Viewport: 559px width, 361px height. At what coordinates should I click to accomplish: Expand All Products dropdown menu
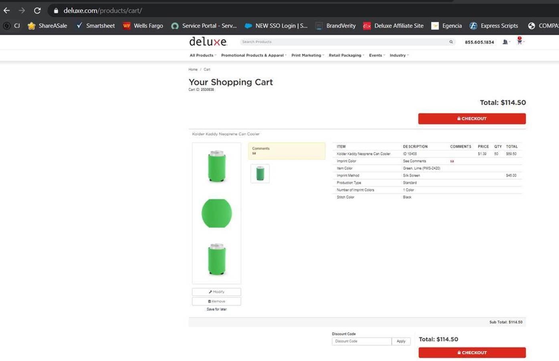coord(202,55)
